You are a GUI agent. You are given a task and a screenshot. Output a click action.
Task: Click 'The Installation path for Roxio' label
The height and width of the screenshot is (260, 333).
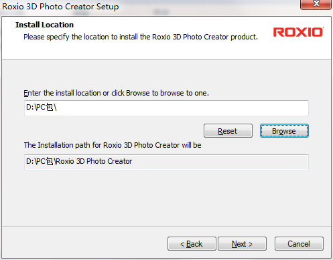[x=113, y=145]
